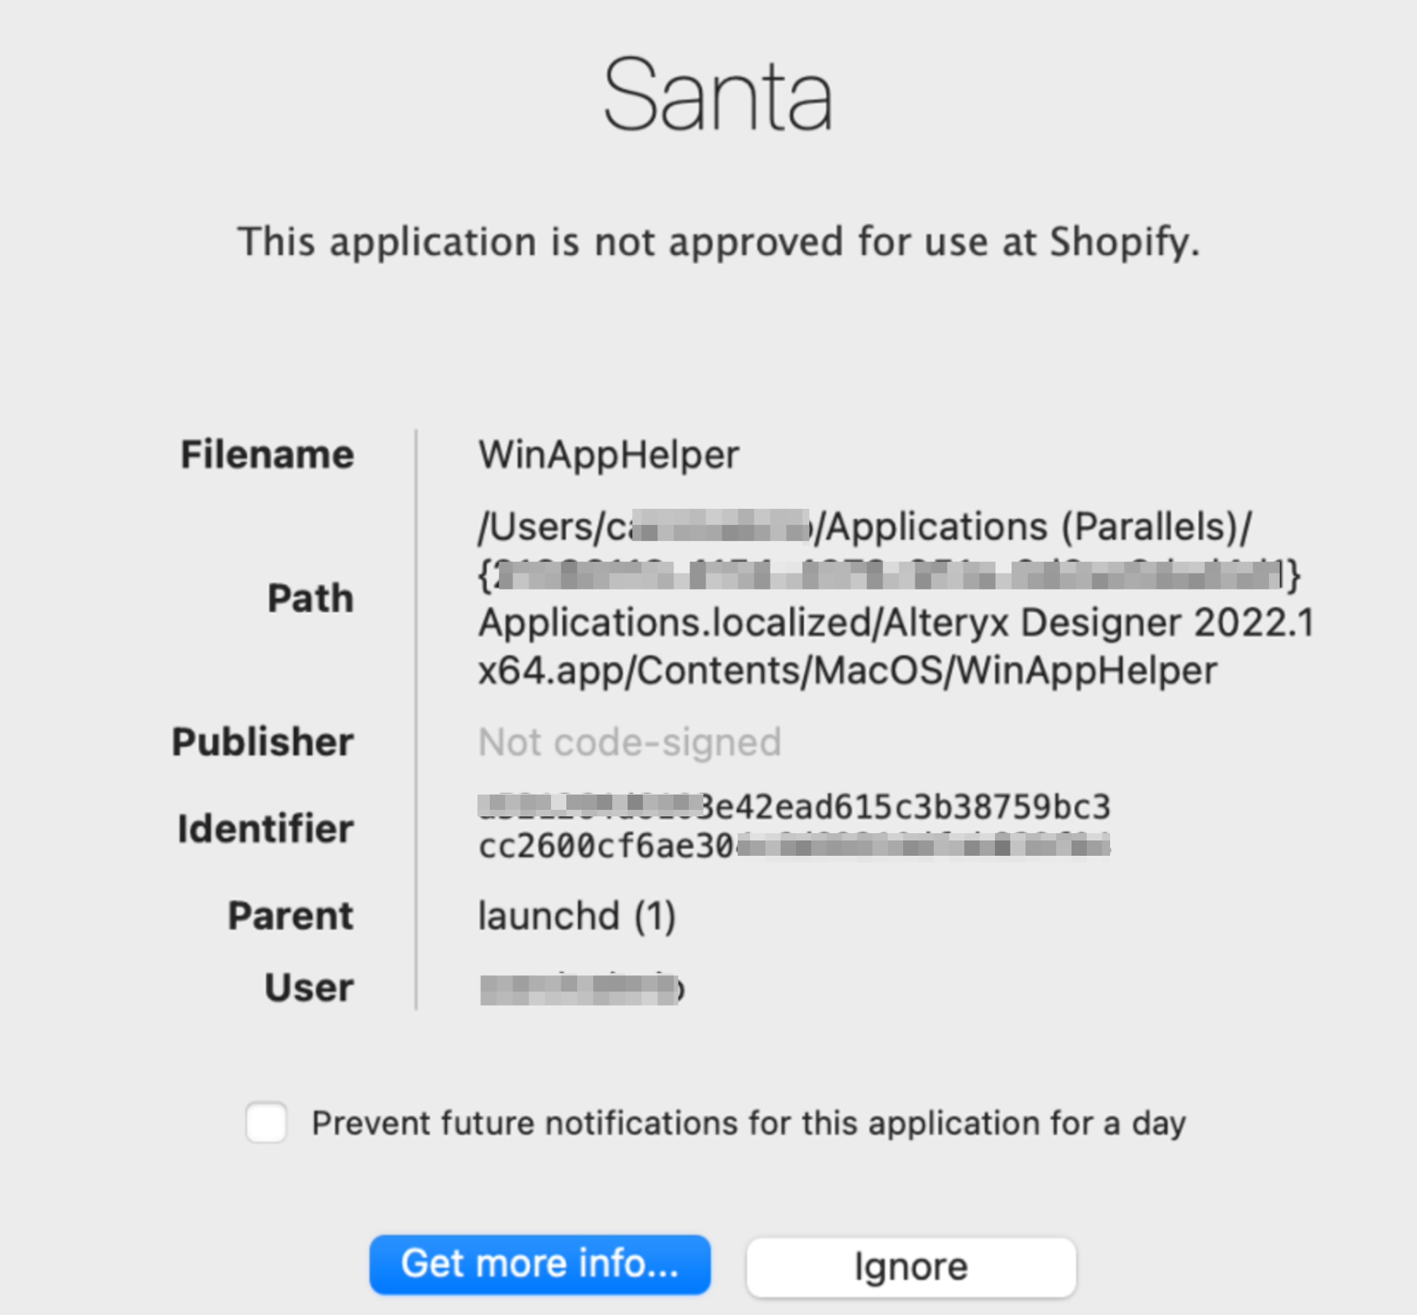Click the Alteryx Designer path line
Viewport: 1417px width, 1315px height.
(895, 623)
